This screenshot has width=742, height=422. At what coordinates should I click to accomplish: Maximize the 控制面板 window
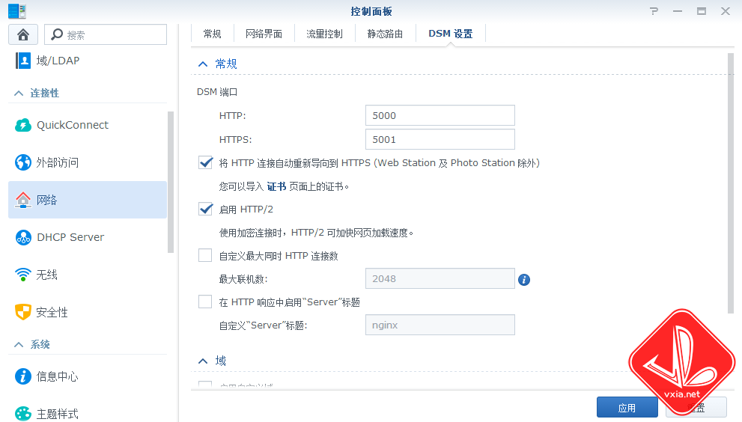[702, 11]
